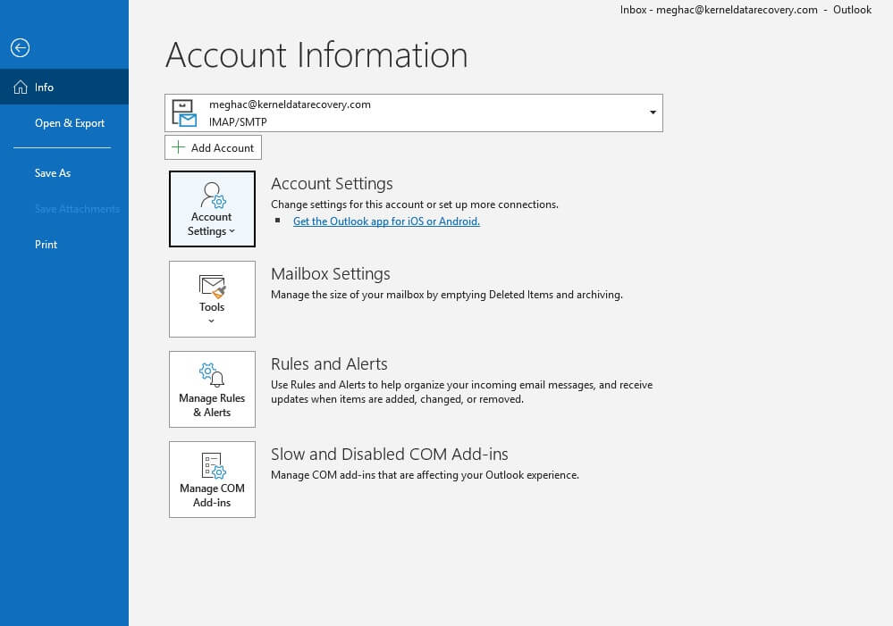Click Slow and Disabled COM Add-ins heading
Viewport: 893px width, 626px height.
(390, 455)
